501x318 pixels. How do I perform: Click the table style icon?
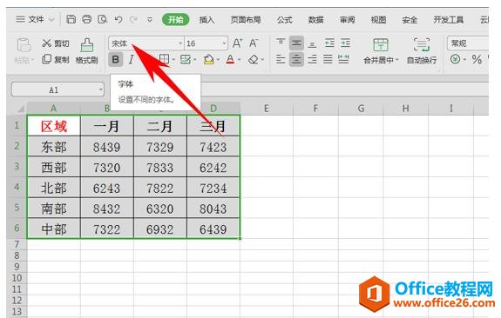pyautogui.click(x=186, y=59)
